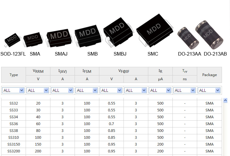Screen dimensions: 230x156
Task: Click the scroll up arrow button
Action: [225, 100]
